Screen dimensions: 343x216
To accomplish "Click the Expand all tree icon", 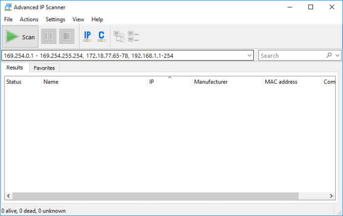I will 119,36.
